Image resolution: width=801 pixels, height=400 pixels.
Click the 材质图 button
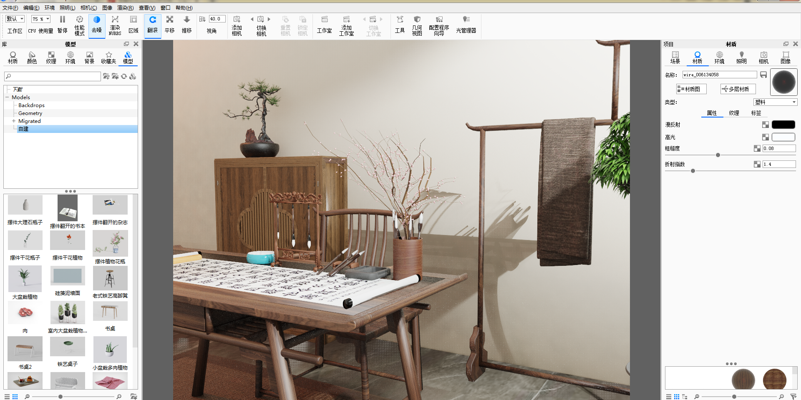coord(691,89)
